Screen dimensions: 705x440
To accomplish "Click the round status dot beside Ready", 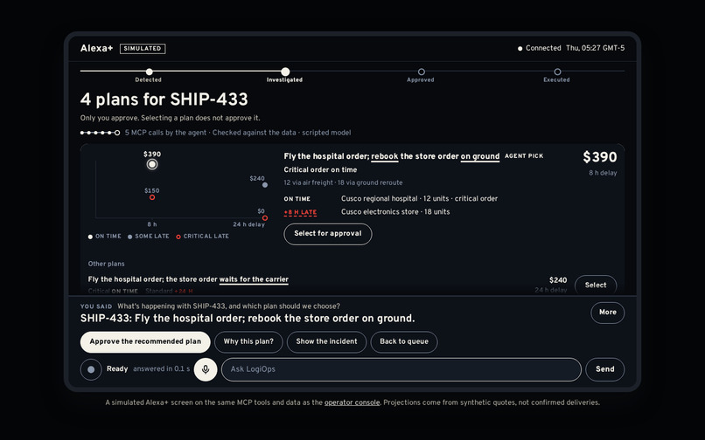I will (x=91, y=369).
